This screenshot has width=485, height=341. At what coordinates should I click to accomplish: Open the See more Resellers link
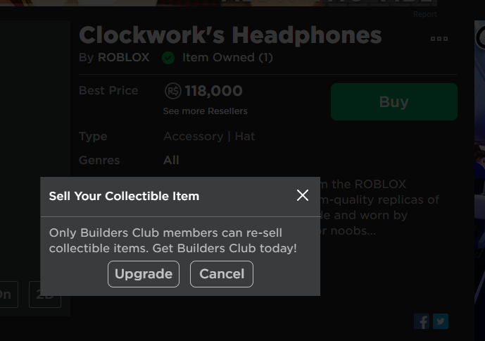coord(206,111)
